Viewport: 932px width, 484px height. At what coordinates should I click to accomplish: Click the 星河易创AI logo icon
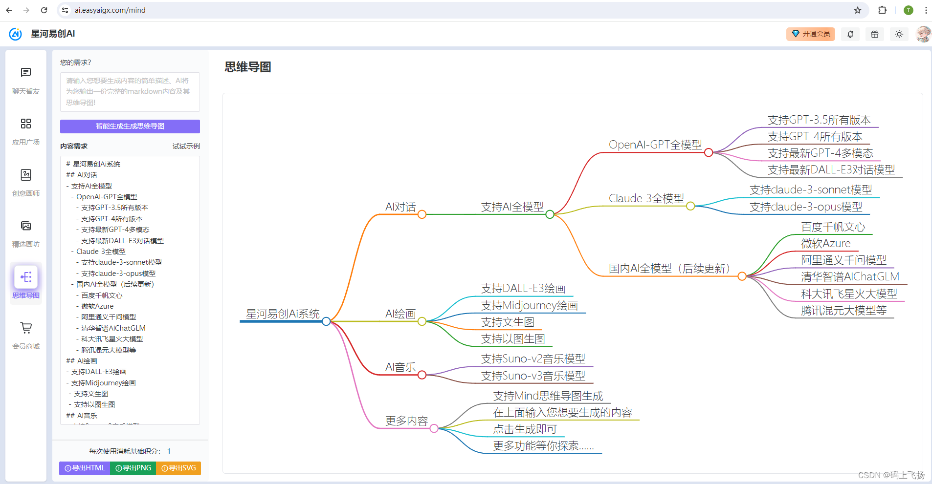[16, 34]
